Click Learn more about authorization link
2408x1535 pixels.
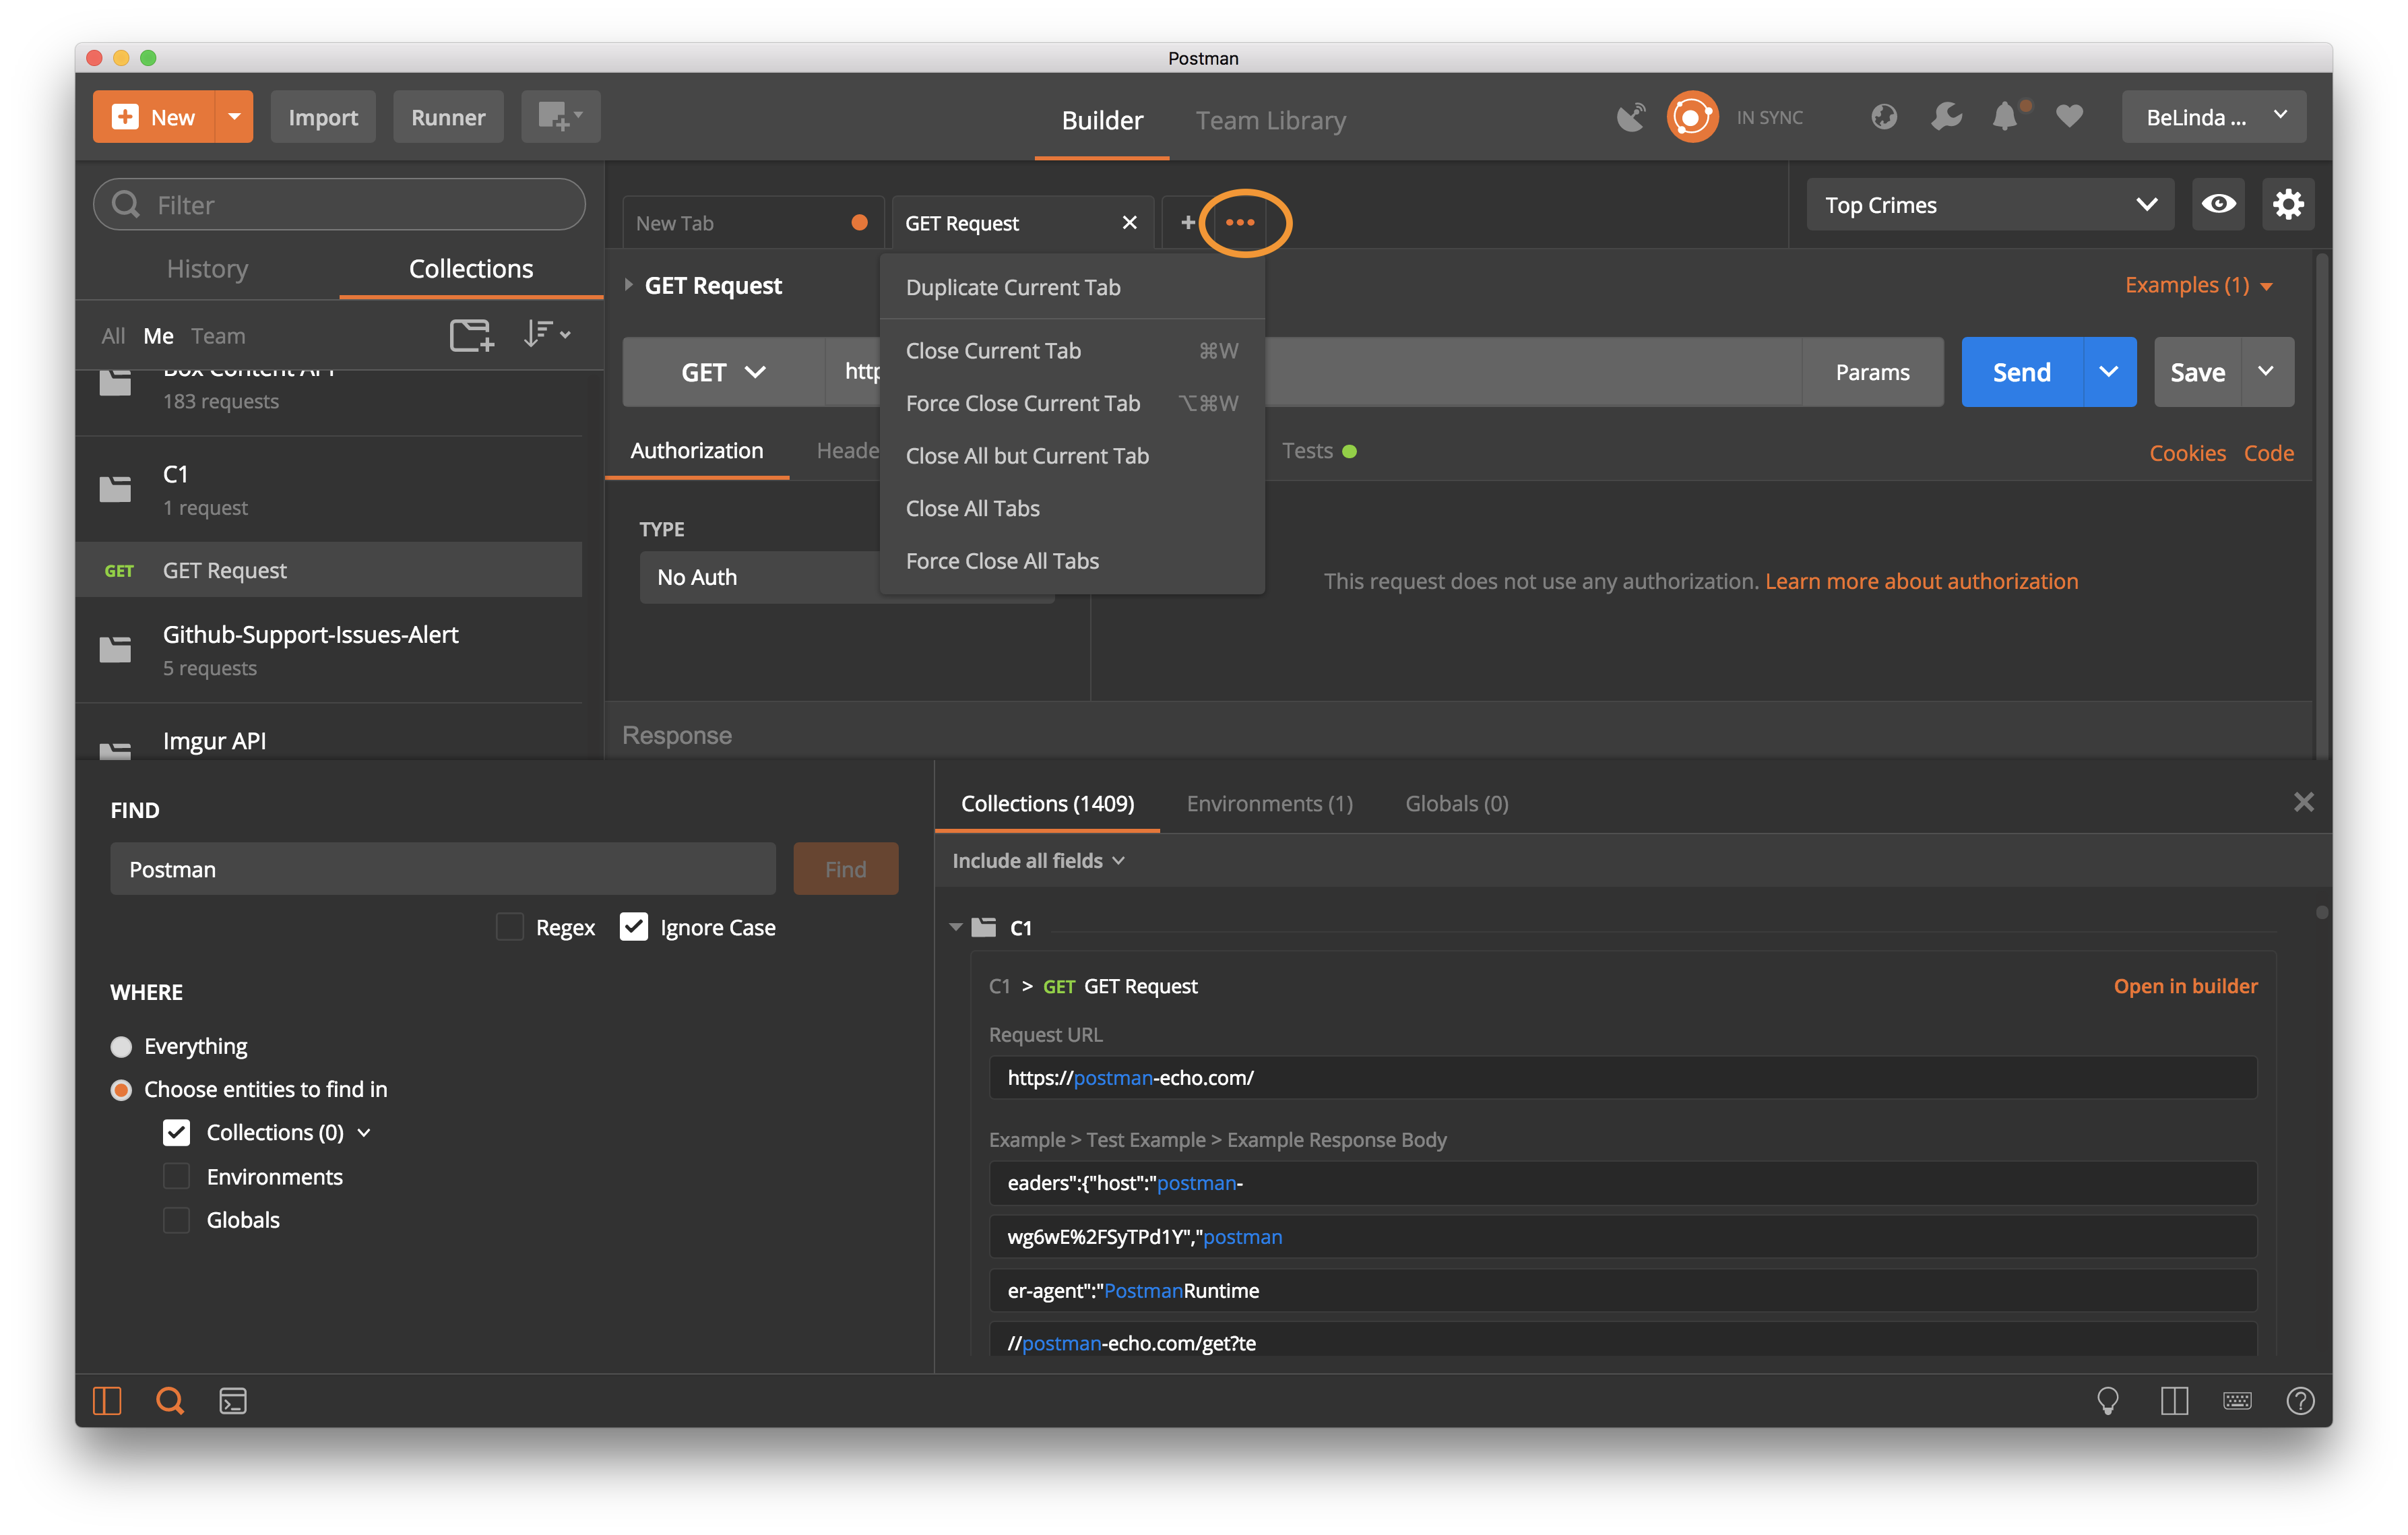pos(1921,581)
